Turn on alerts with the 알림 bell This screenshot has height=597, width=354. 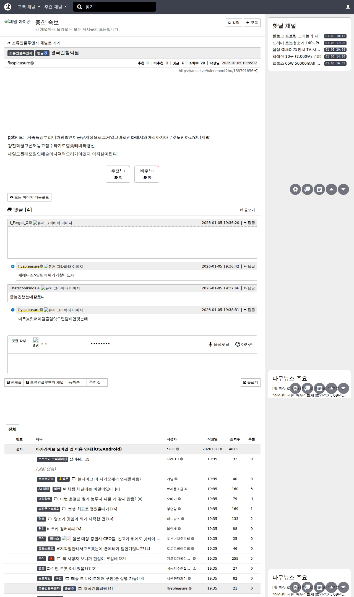click(234, 23)
